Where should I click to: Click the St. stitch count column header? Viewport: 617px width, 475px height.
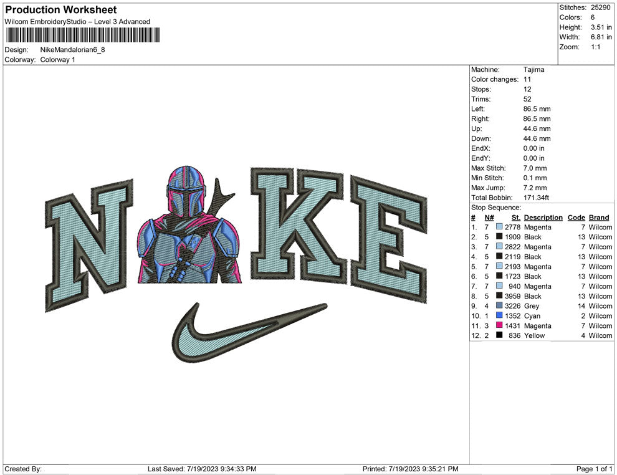(x=515, y=218)
